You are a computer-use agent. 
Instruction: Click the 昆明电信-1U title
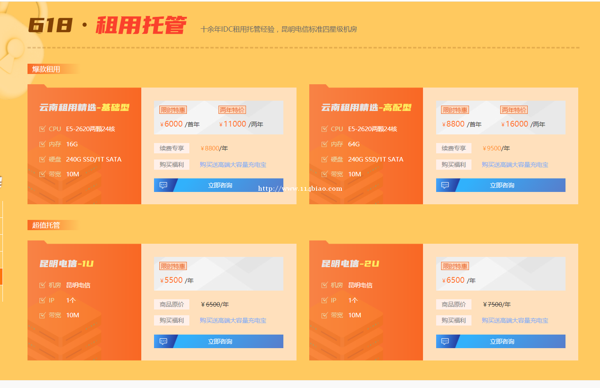67,264
